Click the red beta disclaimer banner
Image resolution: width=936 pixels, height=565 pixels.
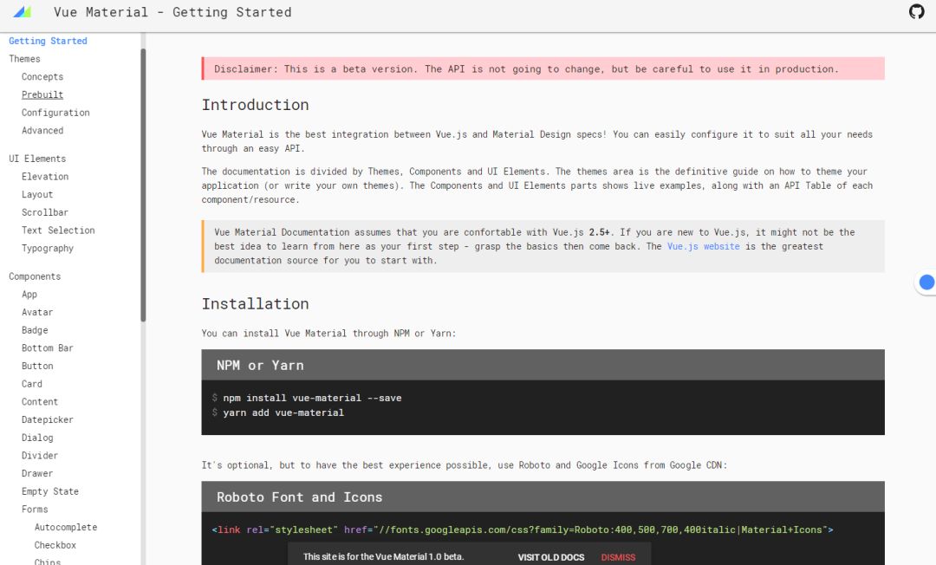[x=543, y=68]
